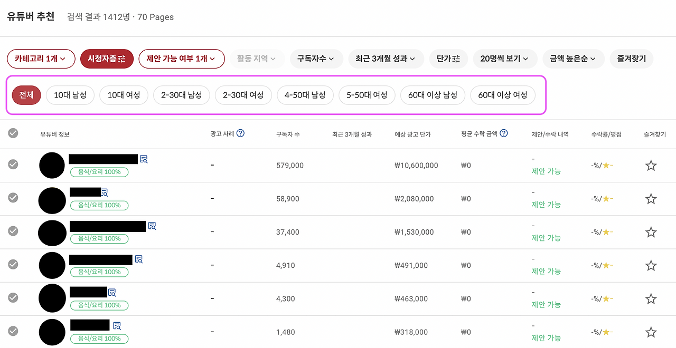Open the 구독자수 dropdown

(x=316, y=59)
